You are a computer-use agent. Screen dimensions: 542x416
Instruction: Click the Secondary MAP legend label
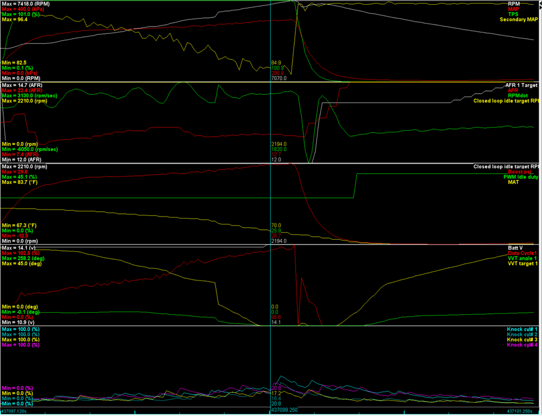(x=519, y=20)
